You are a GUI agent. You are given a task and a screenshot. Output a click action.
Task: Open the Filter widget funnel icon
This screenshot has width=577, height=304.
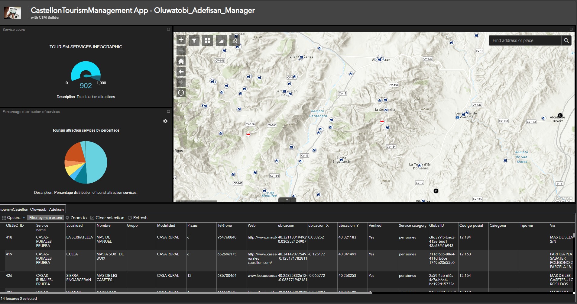coord(194,41)
